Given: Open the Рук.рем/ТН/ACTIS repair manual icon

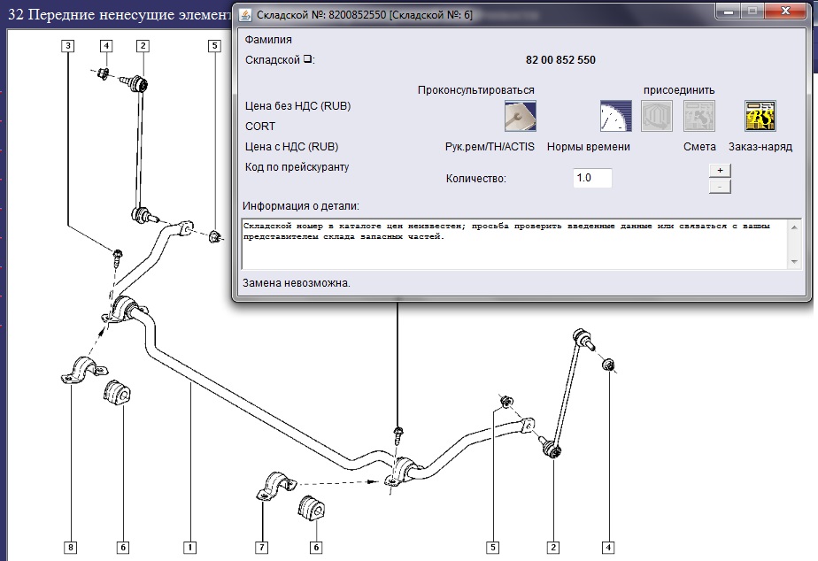Looking at the screenshot, I should tap(520, 116).
